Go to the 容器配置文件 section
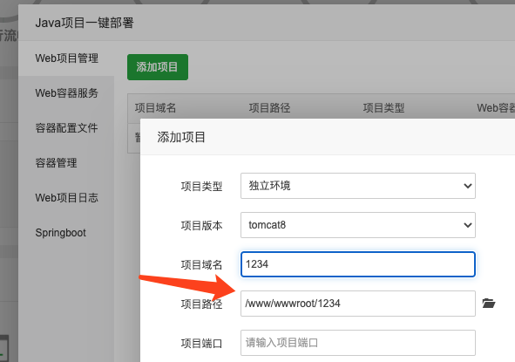The image size is (515, 362). click(x=66, y=128)
